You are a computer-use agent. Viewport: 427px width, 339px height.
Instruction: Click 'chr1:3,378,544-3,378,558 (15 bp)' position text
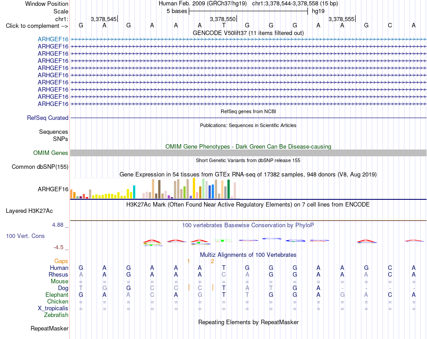click(x=295, y=4)
